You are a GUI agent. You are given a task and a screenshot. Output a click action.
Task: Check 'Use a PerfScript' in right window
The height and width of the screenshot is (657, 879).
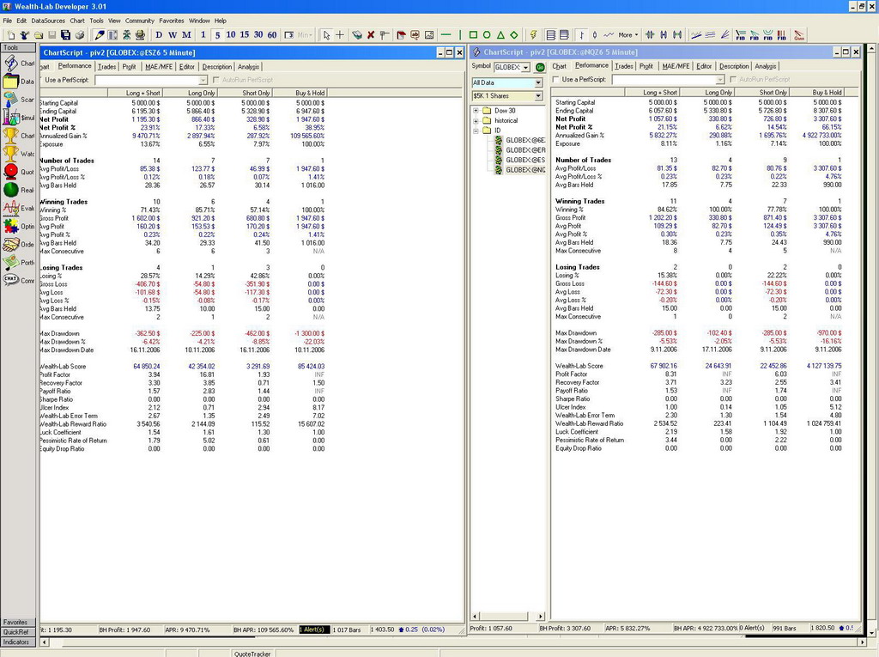click(555, 80)
